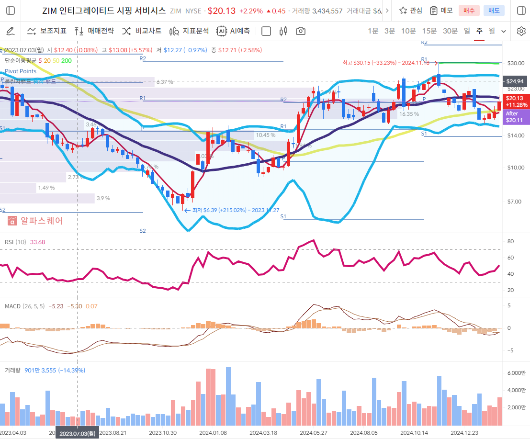Open 매매전략 trading strategy tool

pos(94,31)
